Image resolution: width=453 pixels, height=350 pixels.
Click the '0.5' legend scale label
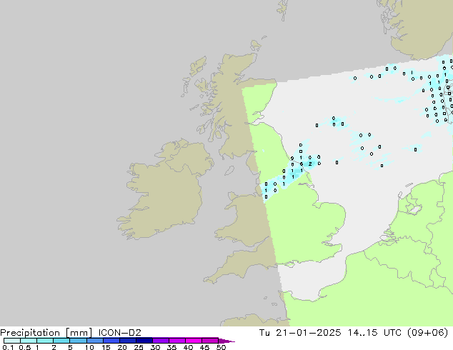click(24, 347)
